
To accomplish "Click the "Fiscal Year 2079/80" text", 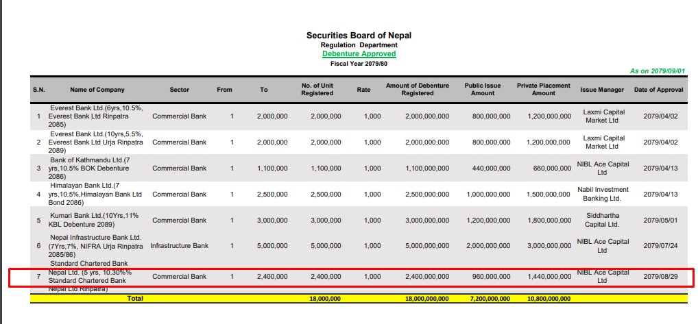I will click(x=359, y=63).
